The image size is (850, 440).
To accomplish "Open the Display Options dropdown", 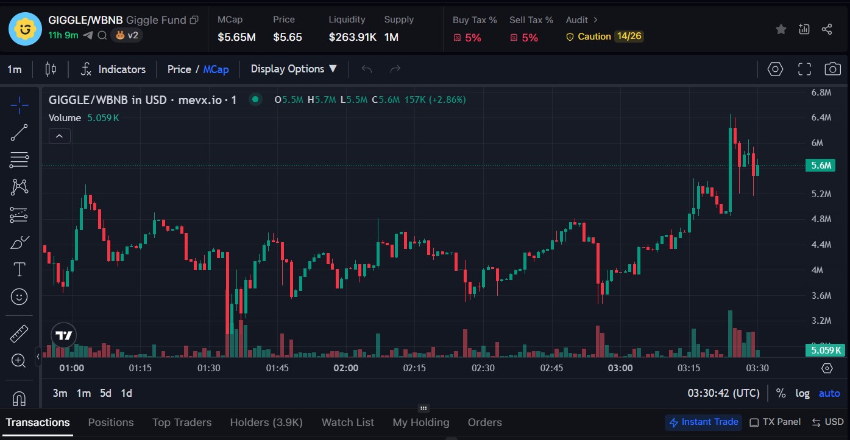I will 294,69.
